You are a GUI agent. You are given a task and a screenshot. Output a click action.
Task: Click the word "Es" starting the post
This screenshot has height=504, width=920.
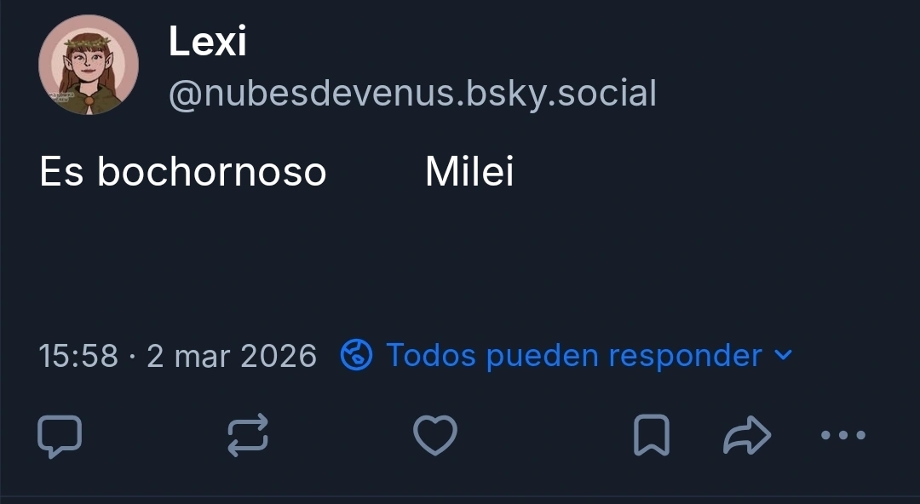pyautogui.click(x=60, y=172)
